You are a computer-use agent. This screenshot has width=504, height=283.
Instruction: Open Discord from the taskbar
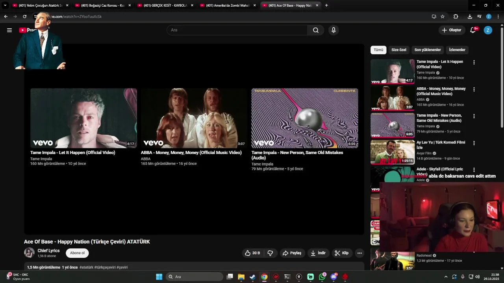pos(334,277)
